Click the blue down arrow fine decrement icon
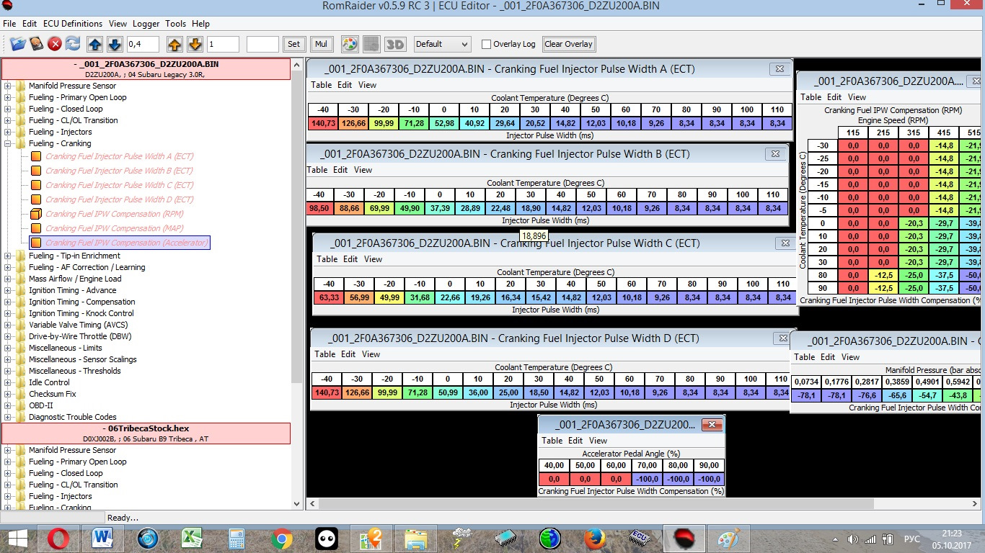 [x=115, y=44]
